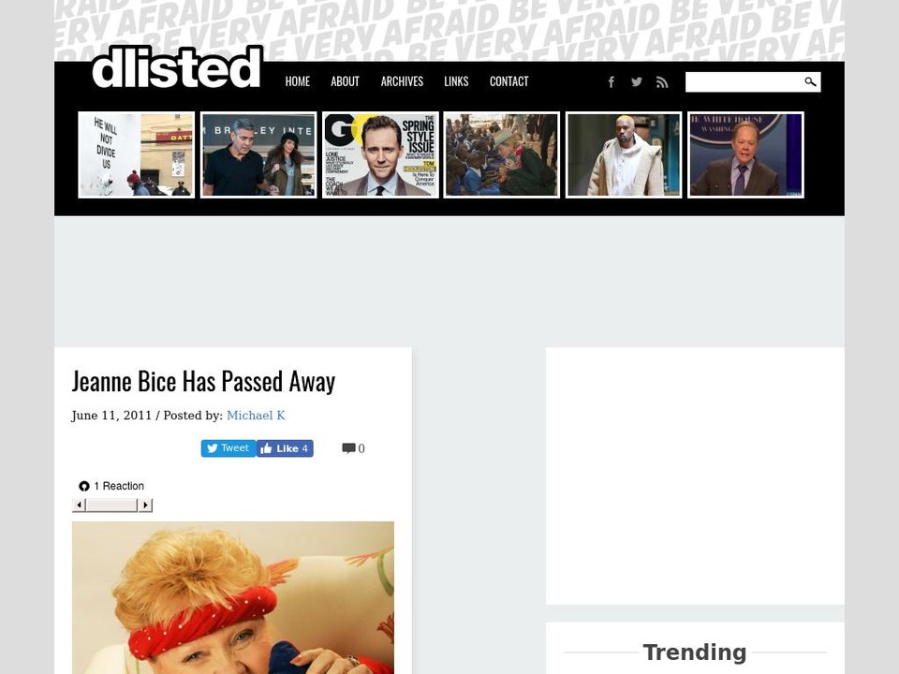Go to the About page

click(x=345, y=81)
